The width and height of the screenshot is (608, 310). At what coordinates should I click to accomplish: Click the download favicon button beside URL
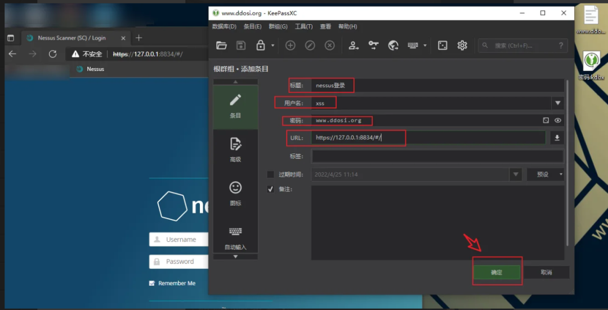tap(557, 138)
